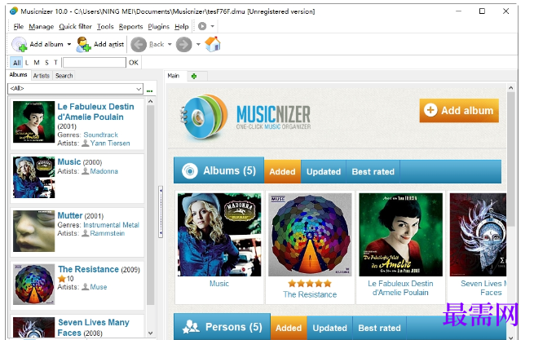Open artist Rammstein link
534x340 pixels.
pyautogui.click(x=108, y=233)
